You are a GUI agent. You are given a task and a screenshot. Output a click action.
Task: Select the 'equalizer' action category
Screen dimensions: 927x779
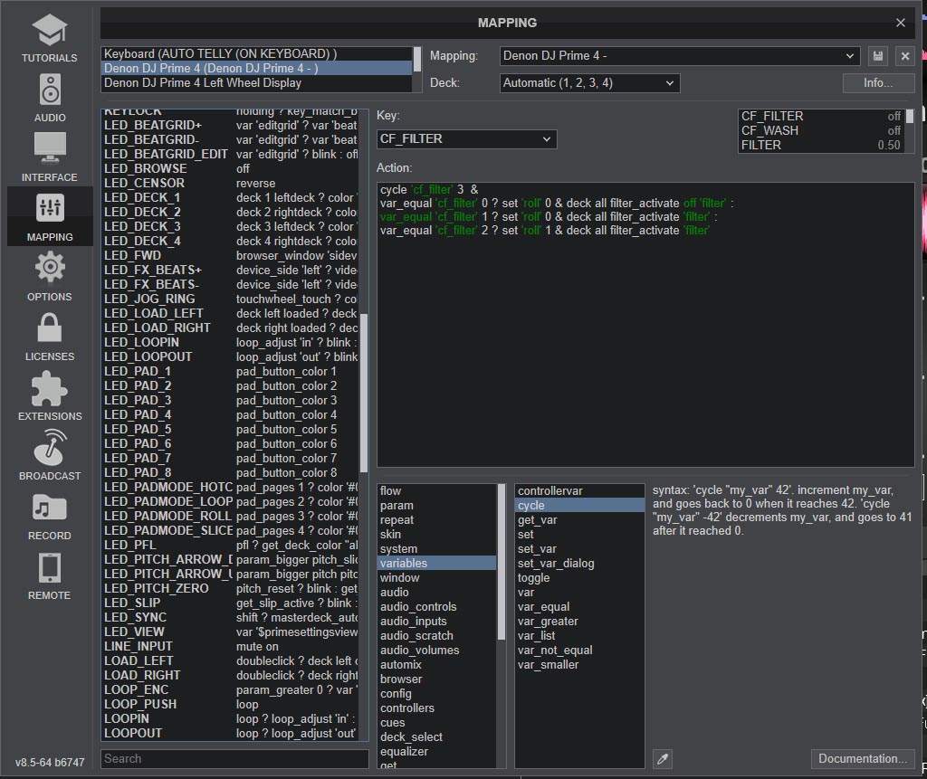437,752
